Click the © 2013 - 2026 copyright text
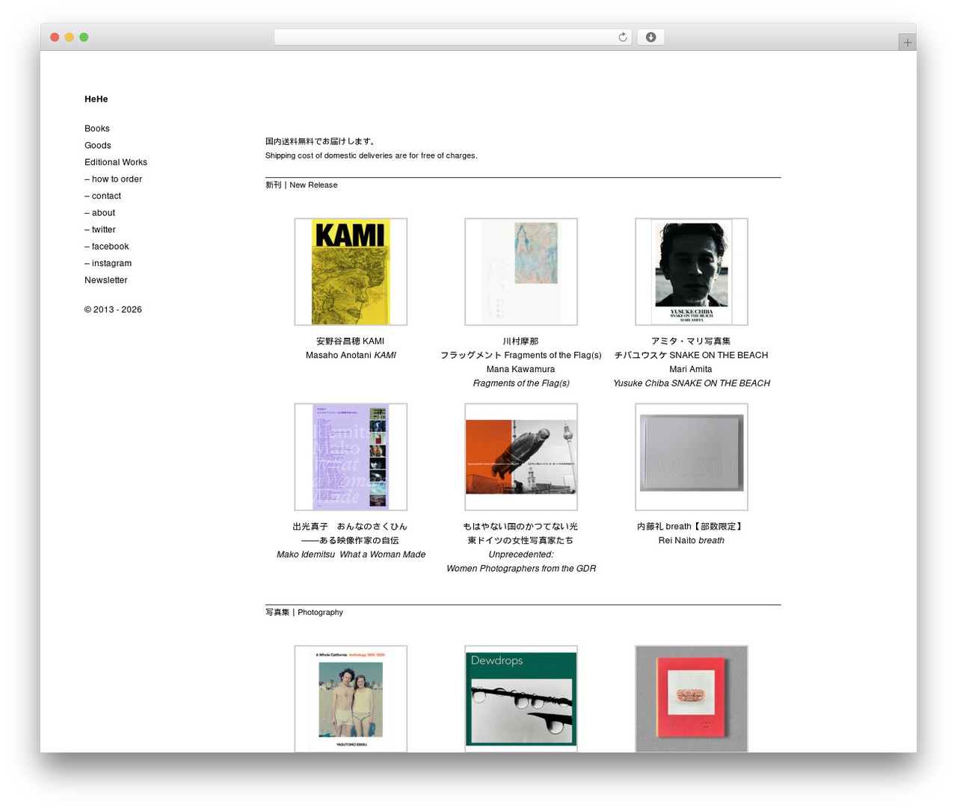 pos(113,309)
